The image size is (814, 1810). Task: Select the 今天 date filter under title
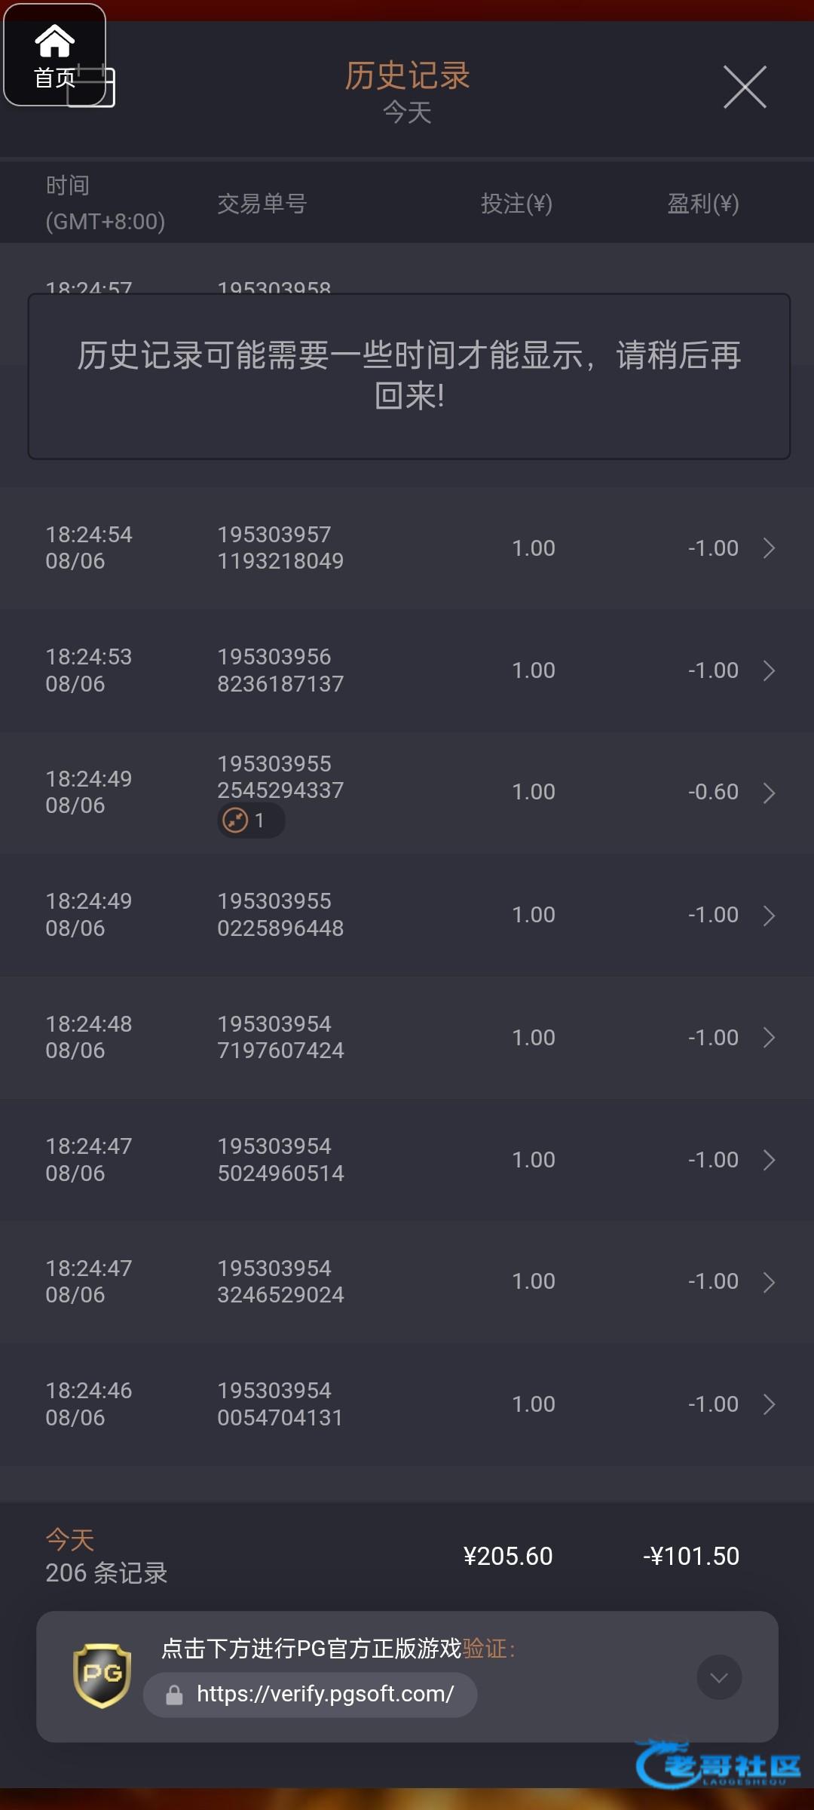click(407, 113)
